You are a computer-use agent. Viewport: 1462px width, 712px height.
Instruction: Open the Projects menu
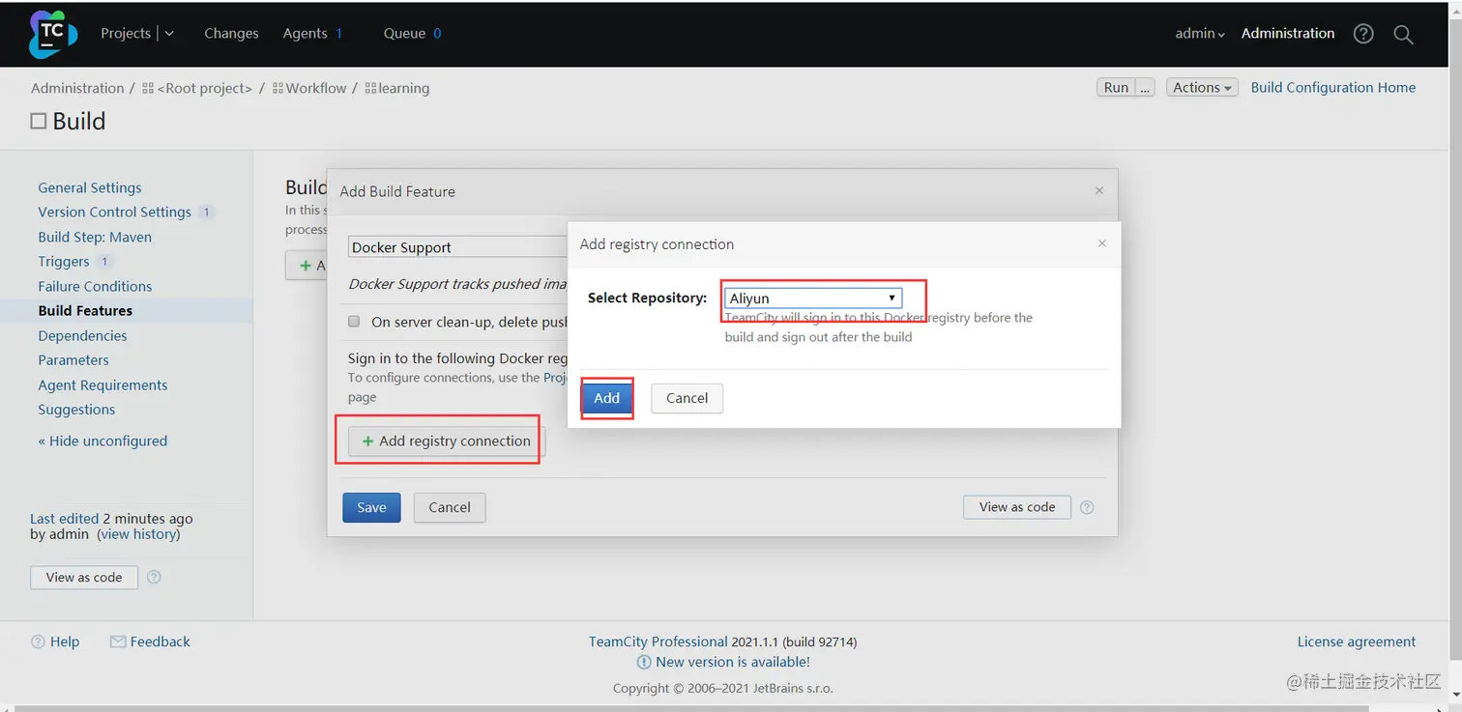point(126,33)
